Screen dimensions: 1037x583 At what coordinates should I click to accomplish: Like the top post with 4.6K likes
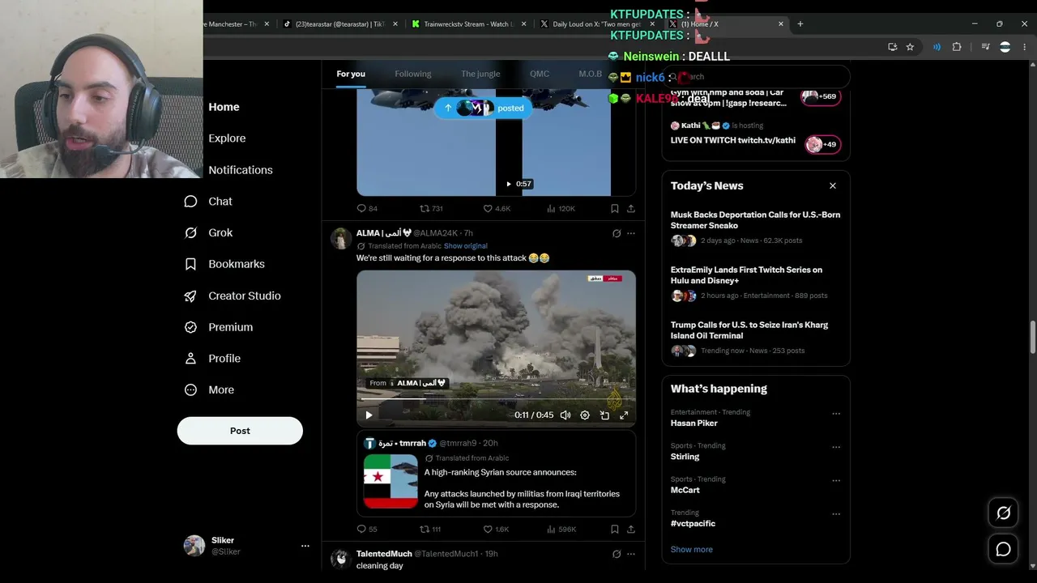click(488, 208)
